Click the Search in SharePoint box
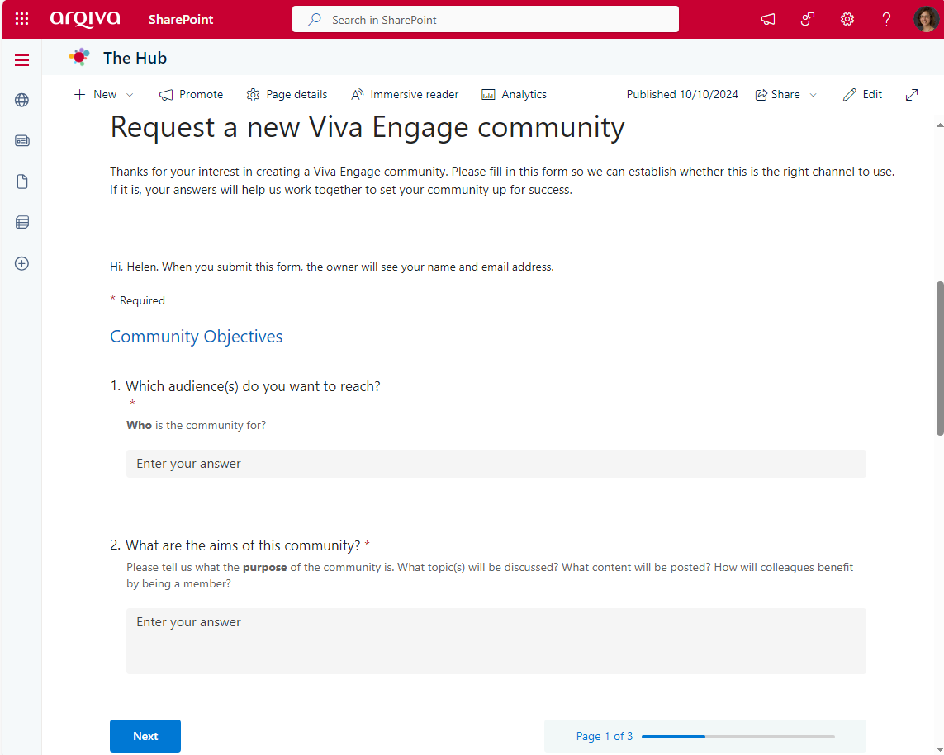Screen dimensions: 944x755 [x=486, y=19]
